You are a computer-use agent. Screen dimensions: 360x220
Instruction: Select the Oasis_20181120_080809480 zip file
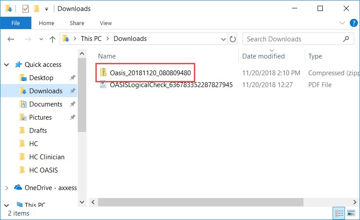click(150, 73)
